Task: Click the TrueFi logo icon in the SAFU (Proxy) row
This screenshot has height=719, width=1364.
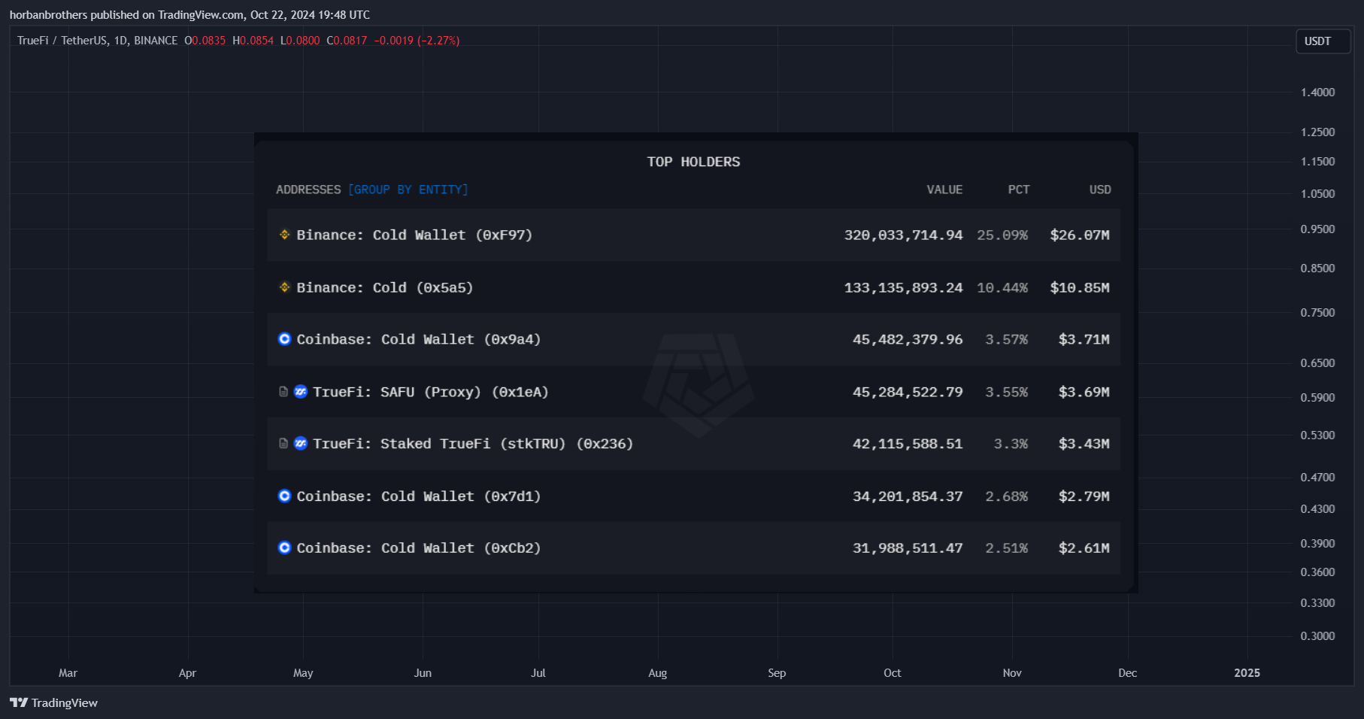Action: 301,392
